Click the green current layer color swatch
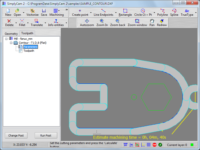The width and height of the screenshot is (200, 150). [x=192, y=145]
